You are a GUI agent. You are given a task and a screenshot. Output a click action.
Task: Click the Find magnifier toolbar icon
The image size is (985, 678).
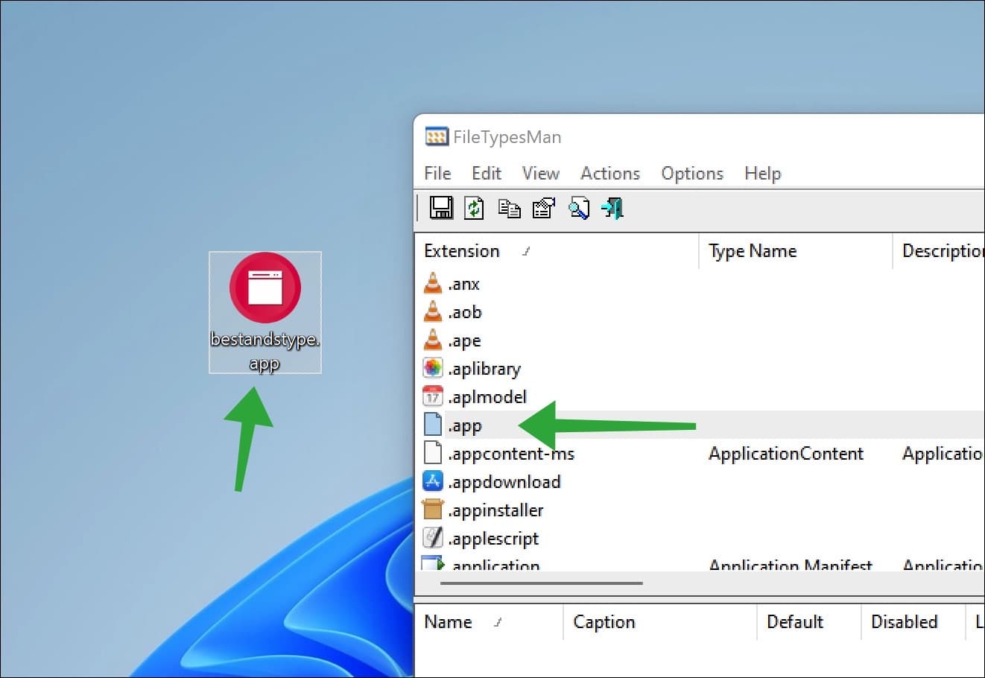point(579,209)
